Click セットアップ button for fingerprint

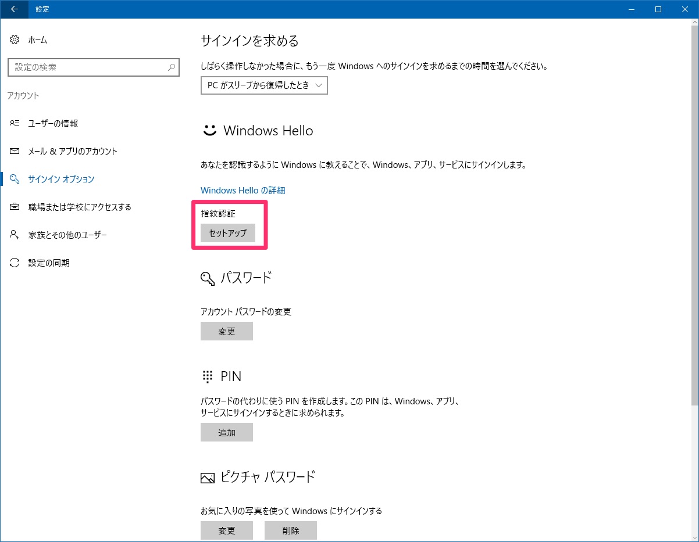coord(228,233)
